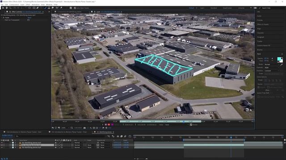Expand the Content-Aware Fill panel

pos(264,45)
